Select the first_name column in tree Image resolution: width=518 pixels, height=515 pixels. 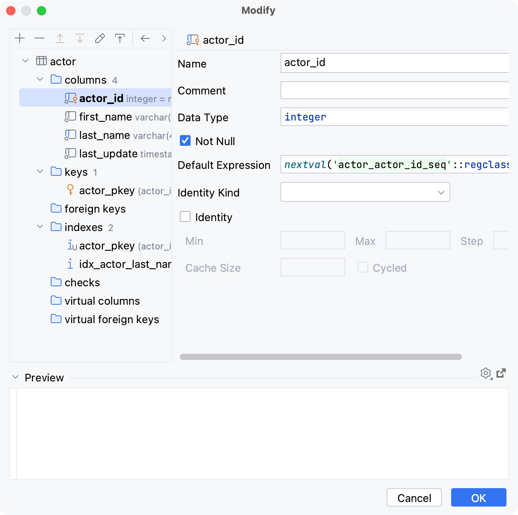pos(105,117)
